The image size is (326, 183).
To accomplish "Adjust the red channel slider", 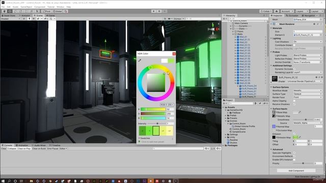I will pyautogui.click(x=153, y=109).
